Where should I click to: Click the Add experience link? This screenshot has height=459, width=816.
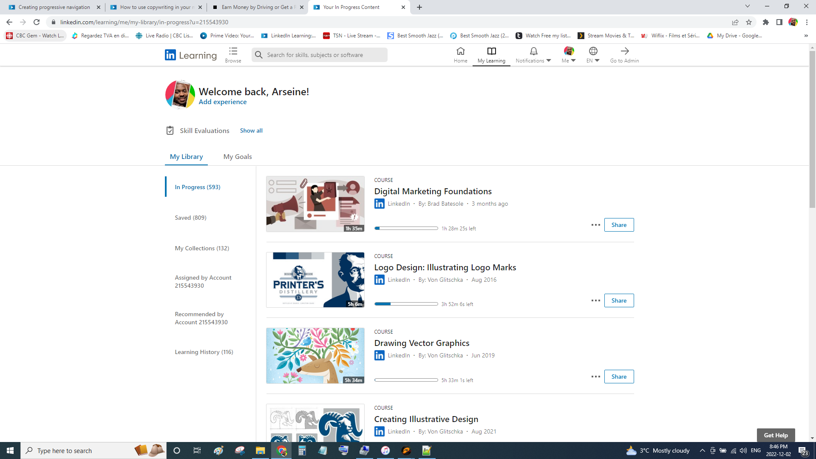[223, 102]
